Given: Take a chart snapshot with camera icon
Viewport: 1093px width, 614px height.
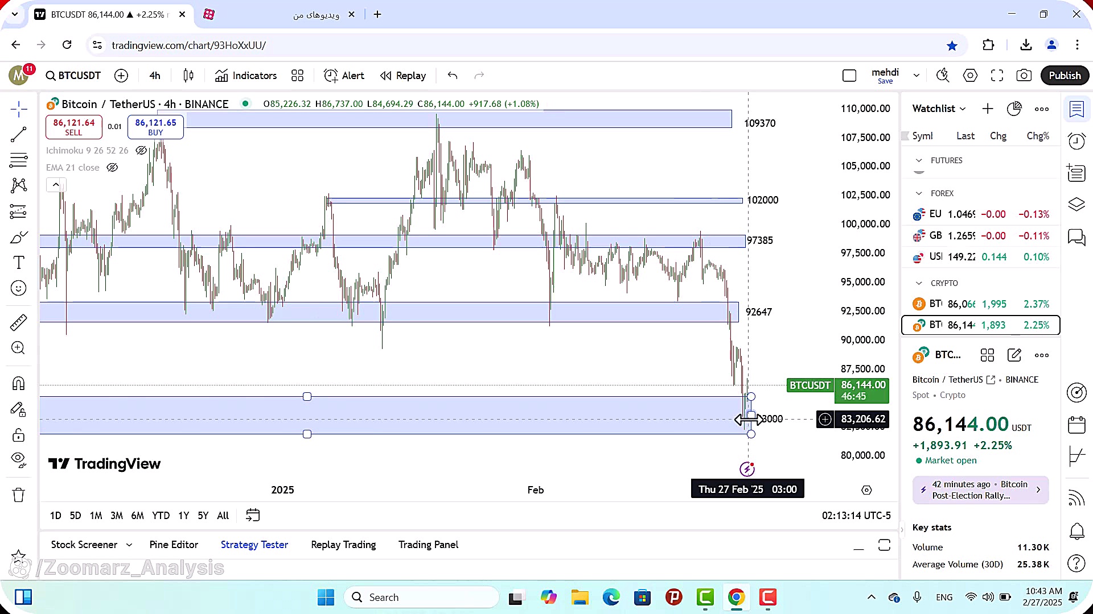Looking at the screenshot, I should pos(1024,76).
